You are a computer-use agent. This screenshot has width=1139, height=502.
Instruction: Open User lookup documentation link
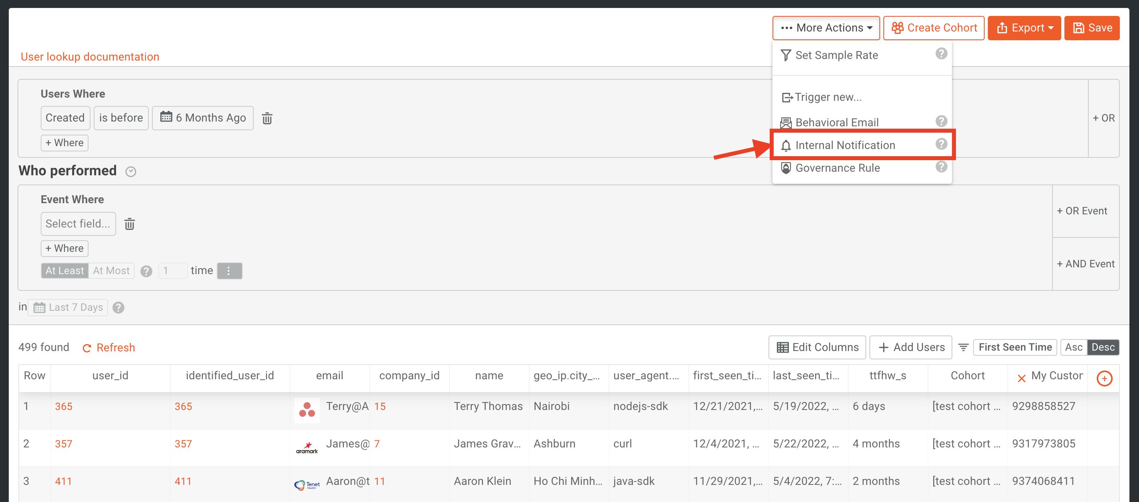90,57
